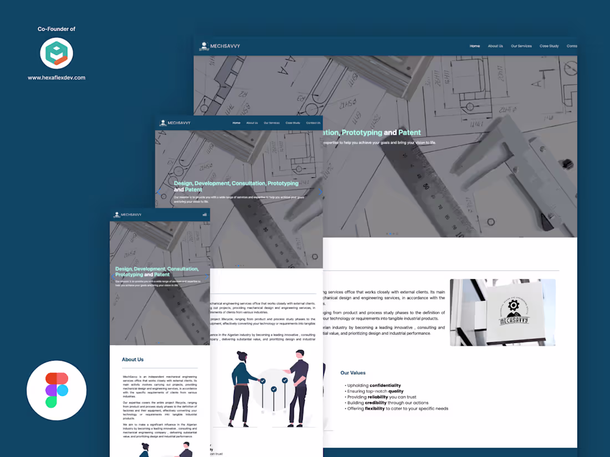Viewport: 610px width, 457px height.
Task: Select the Home menu item
Action: [x=475, y=46]
